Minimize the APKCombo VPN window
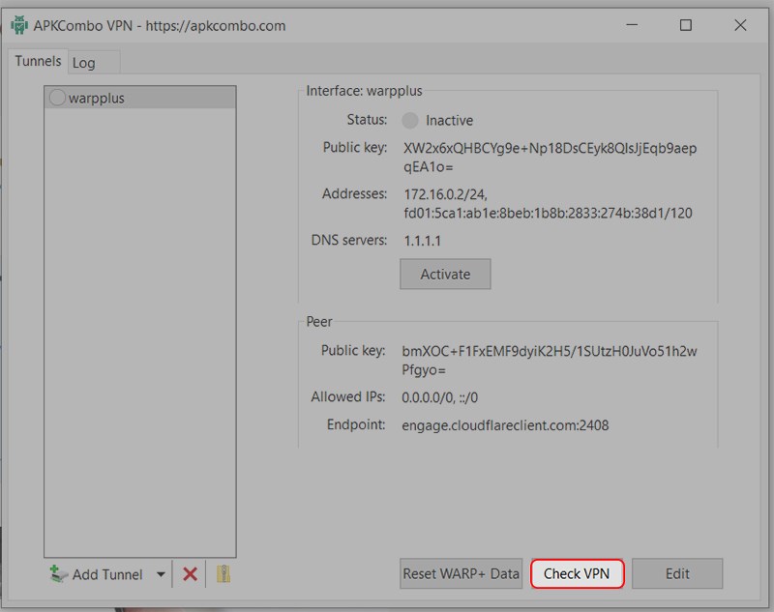Viewport: 774px width, 612px height. 631,26
